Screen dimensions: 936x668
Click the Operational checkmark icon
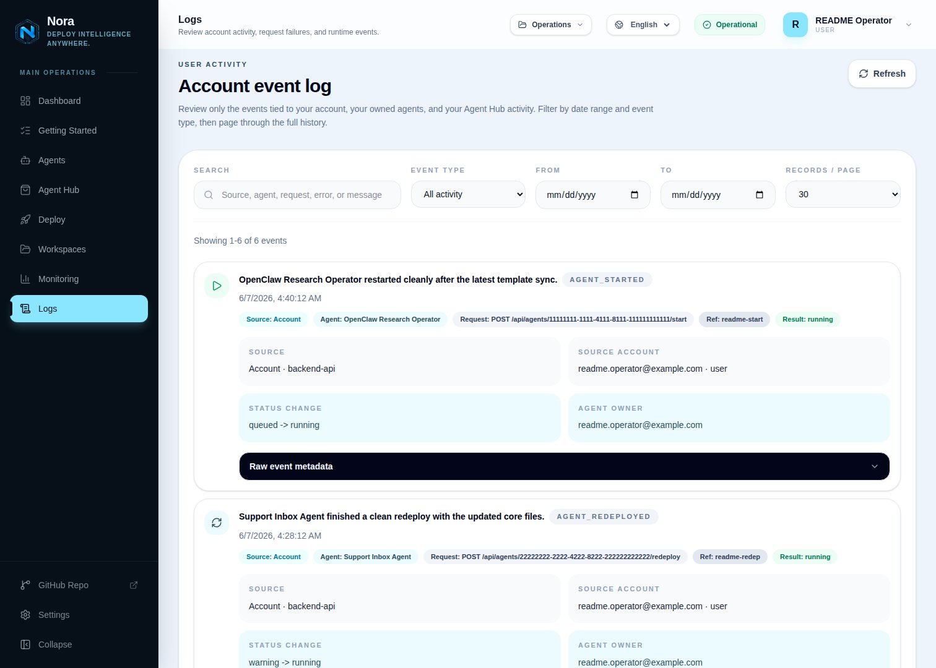[x=707, y=25]
